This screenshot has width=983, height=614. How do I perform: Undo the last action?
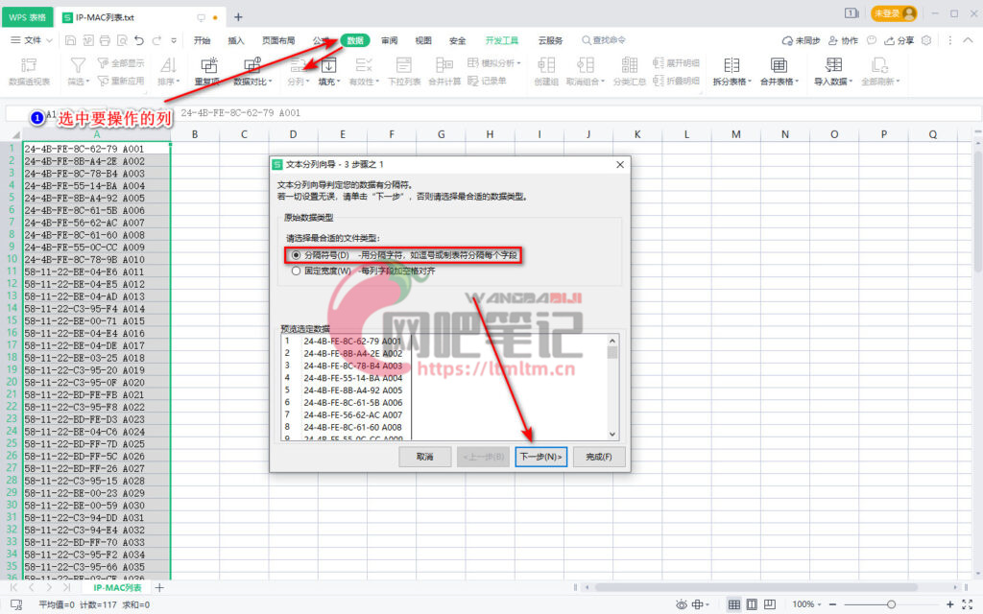[x=139, y=40]
